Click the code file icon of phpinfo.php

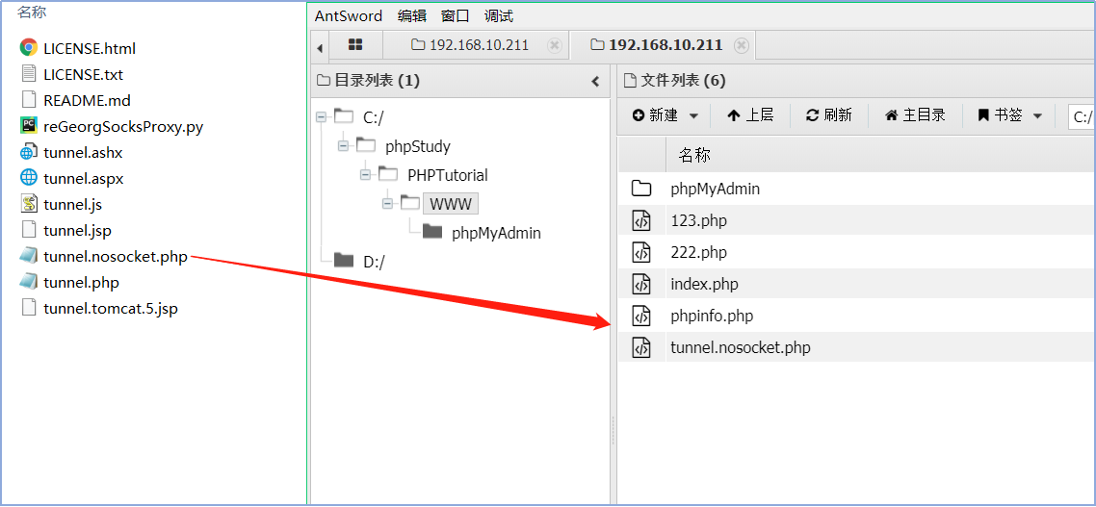tap(641, 316)
